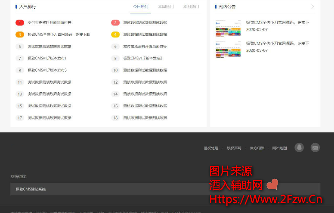Switch to the 今日热门 tab
This screenshot has width=334, height=213.
pos(141,6)
